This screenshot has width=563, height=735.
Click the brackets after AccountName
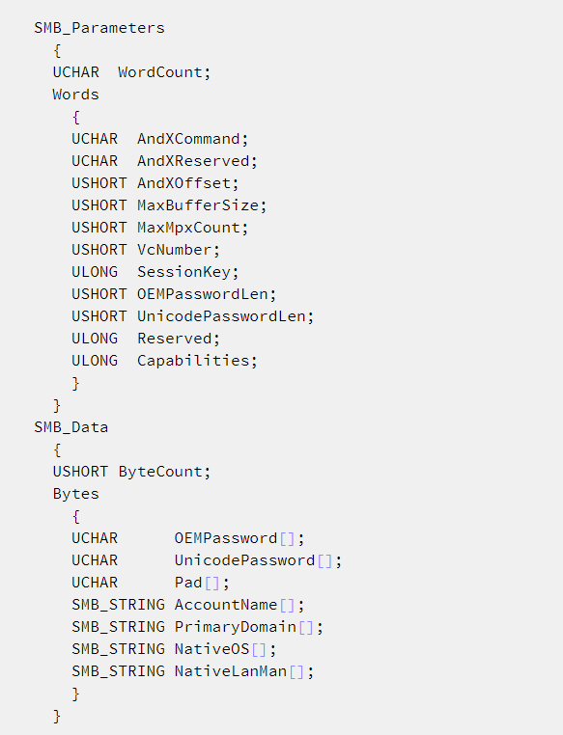point(287,605)
